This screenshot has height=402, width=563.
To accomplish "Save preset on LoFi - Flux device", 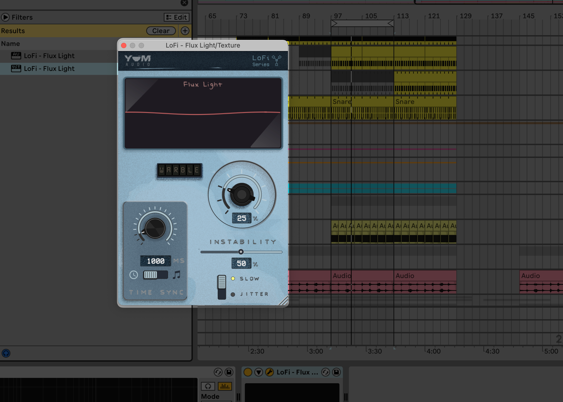I will coord(336,372).
